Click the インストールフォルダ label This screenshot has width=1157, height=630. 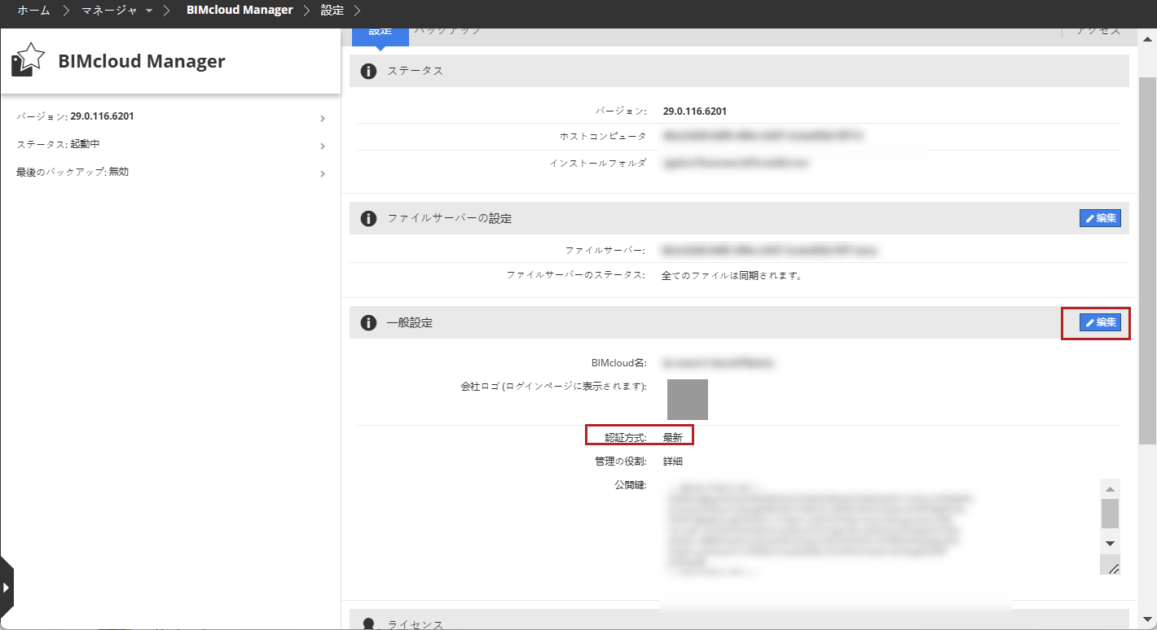pyautogui.click(x=597, y=163)
